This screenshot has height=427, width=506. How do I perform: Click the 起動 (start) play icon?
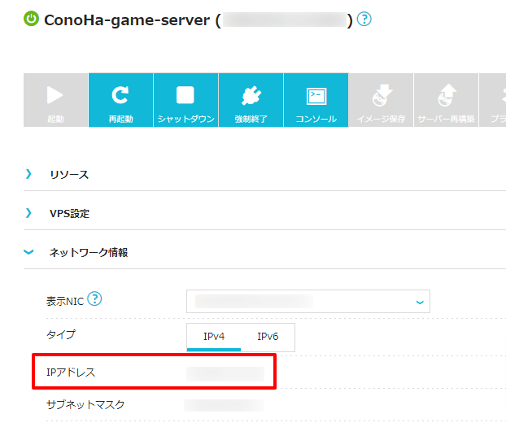tap(55, 96)
